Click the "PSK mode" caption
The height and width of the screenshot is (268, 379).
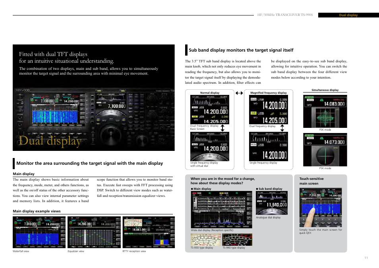(x=325, y=168)
